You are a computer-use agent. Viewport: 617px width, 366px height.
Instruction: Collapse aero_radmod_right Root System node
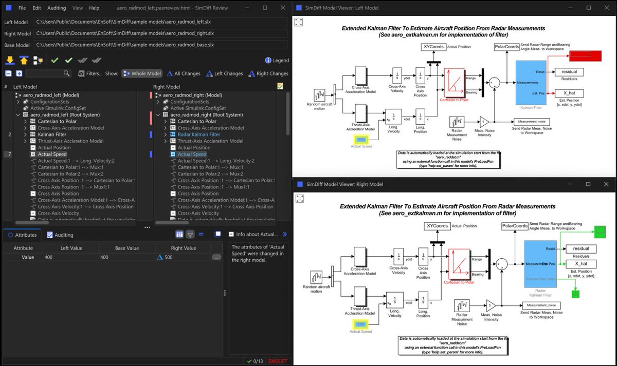(x=158, y=115)
